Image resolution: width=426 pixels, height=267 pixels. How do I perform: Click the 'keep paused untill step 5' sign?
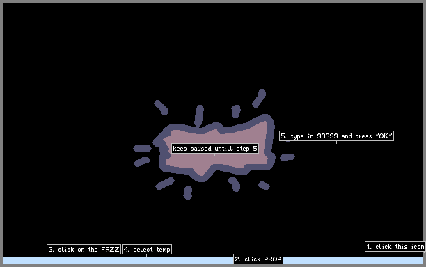pyautogui.click(x=215, y=148)
